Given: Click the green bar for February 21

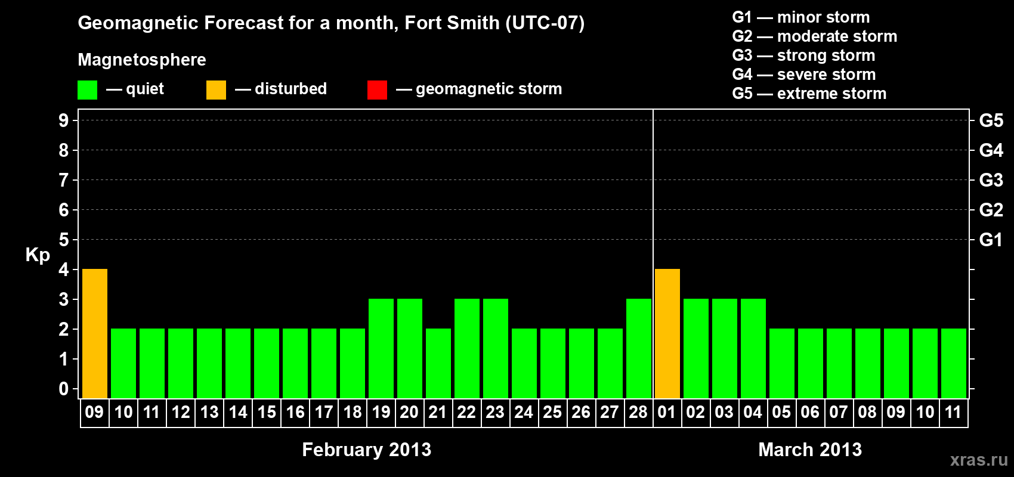Looking at the screenshot, I should point(438,363).
